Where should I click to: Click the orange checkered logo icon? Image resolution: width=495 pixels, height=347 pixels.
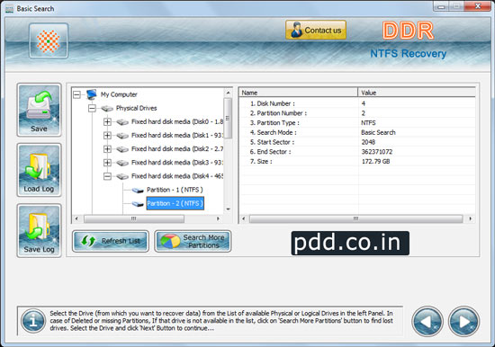pos(49,41)
